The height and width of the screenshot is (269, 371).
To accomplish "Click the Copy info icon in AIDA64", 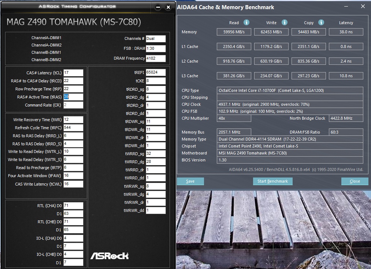I will pyautogui.click(x=321, y=22).
